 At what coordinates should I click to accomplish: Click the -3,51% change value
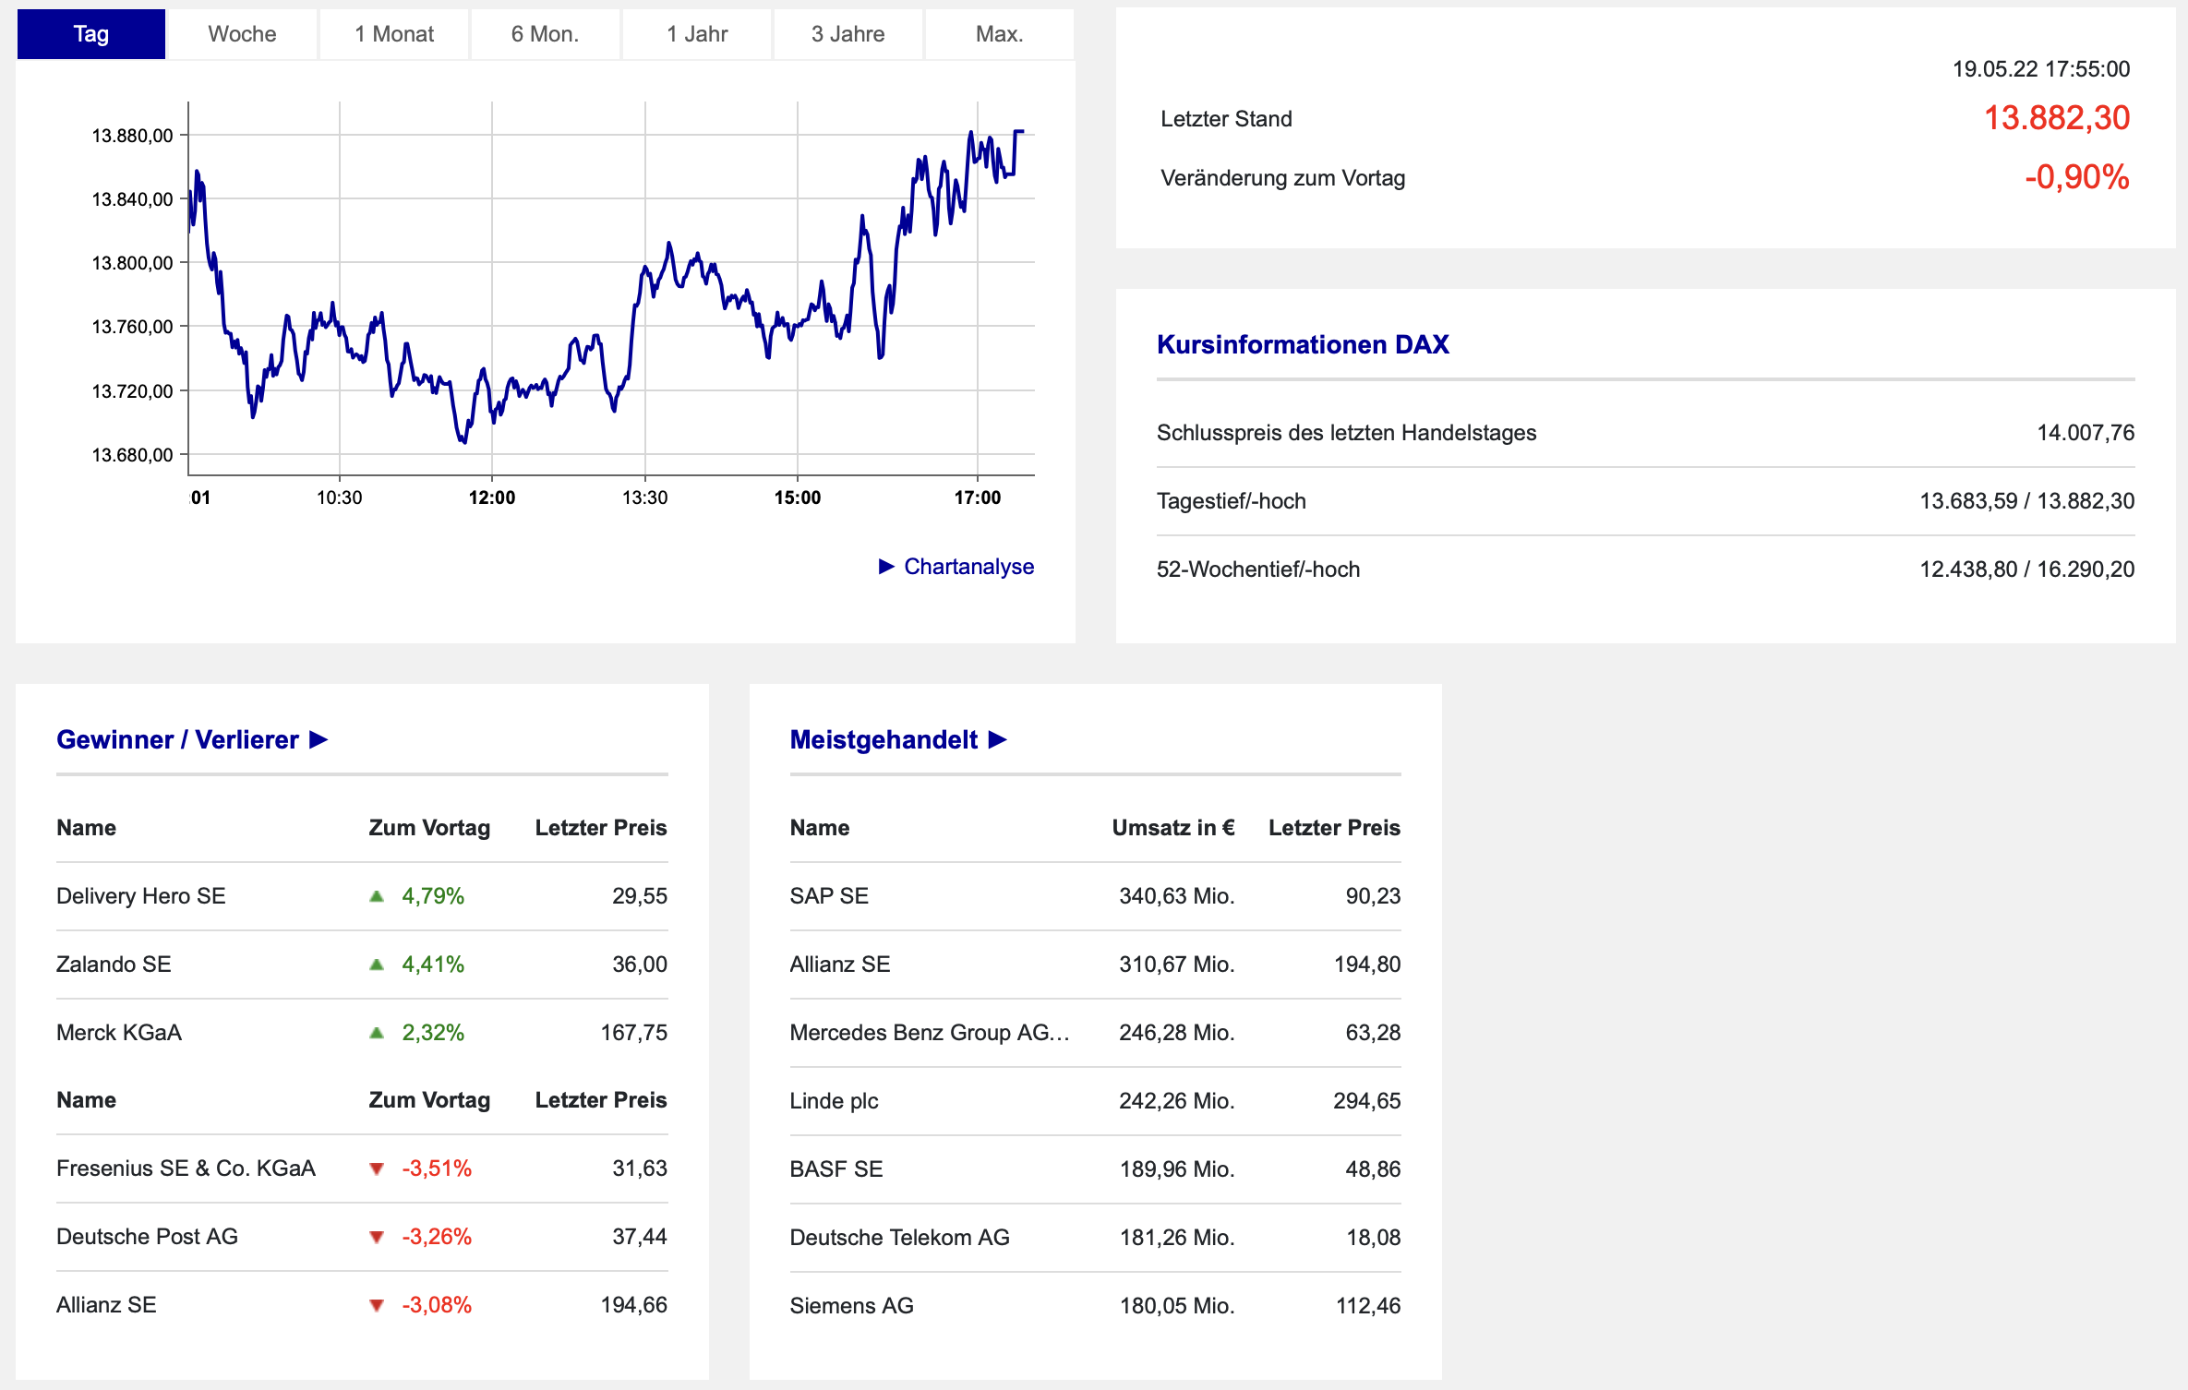pos(437,1168)
